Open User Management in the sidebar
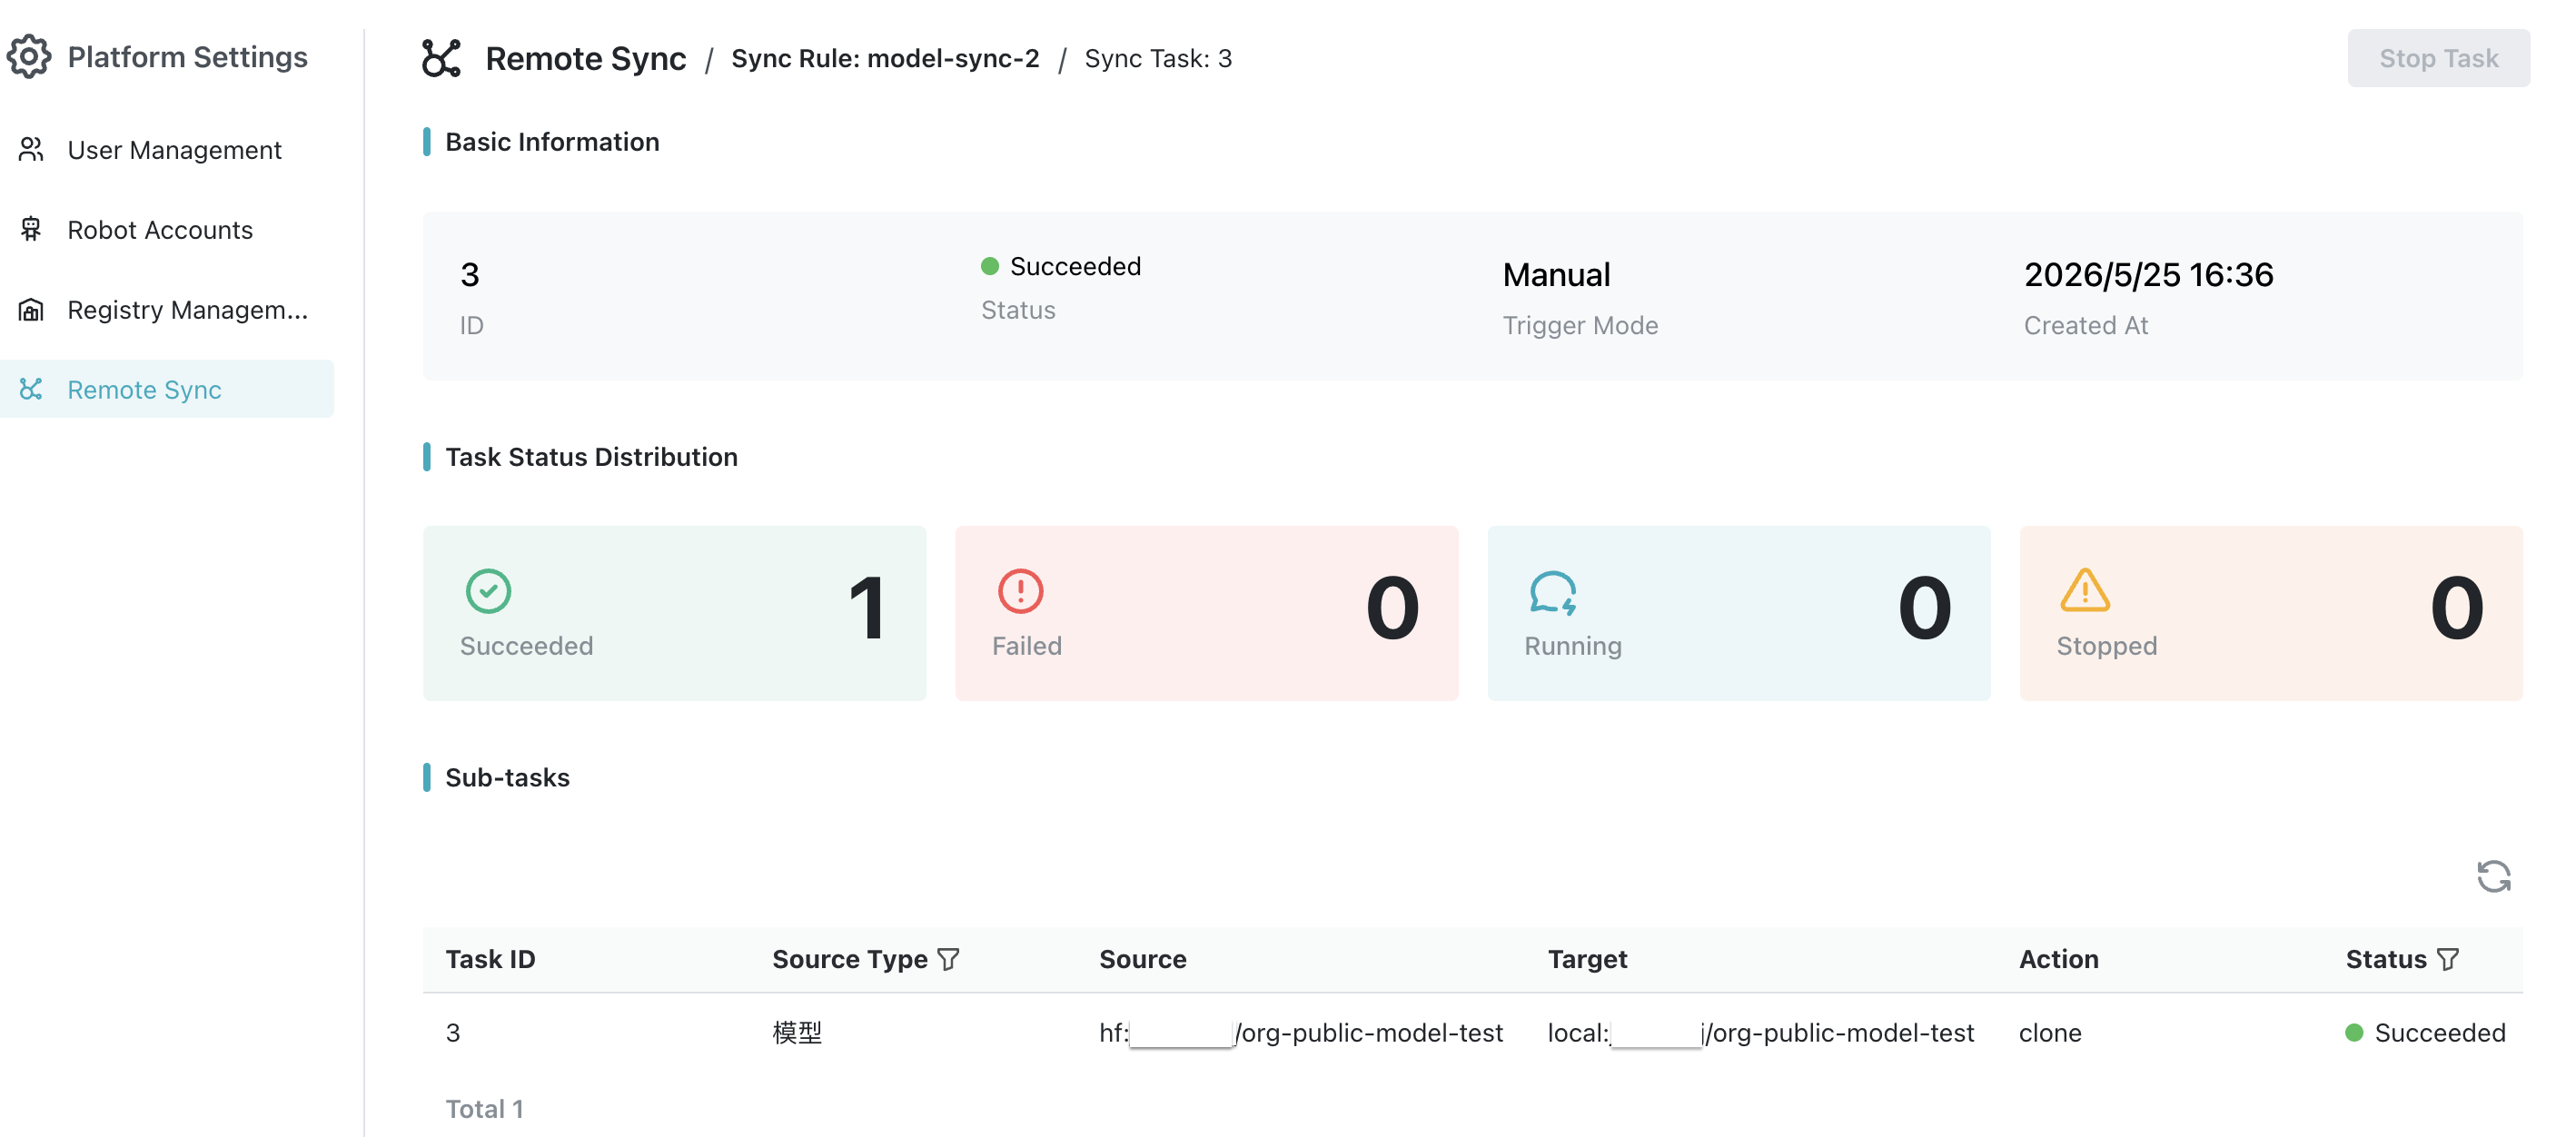2576x1137 pixels. tap(167, 150)
